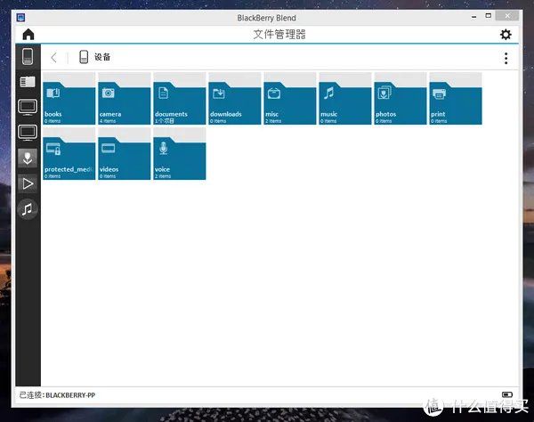This screenshot has height=422, width=534.
Task: Click the pictures flower icon in sidebar
Action: pyautogui.click(x=28, y=158)
